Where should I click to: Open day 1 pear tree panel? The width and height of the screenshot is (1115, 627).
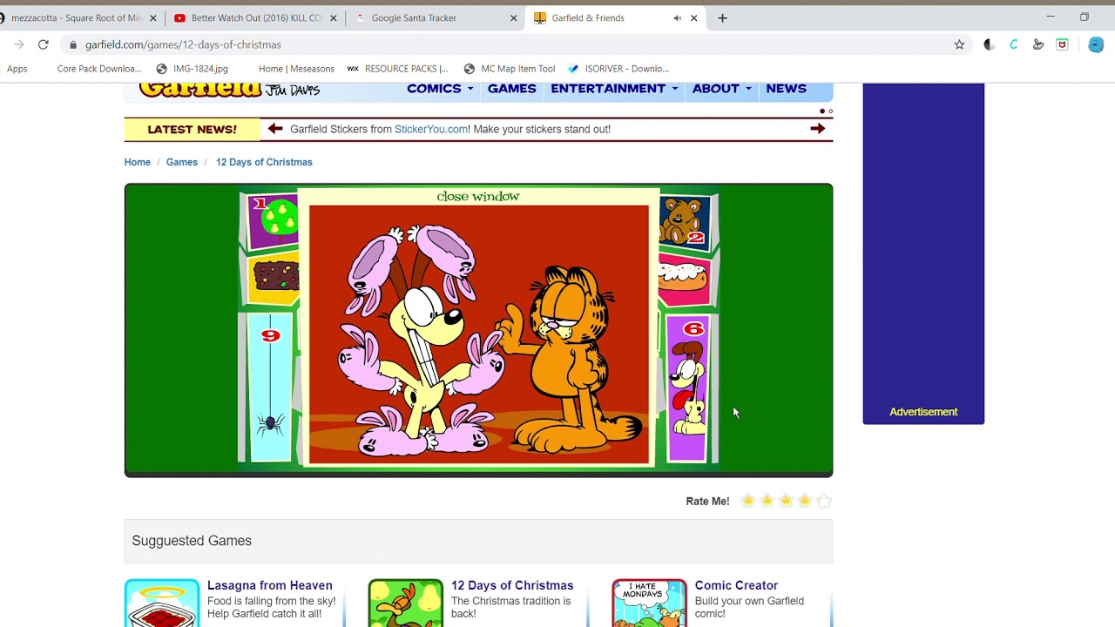(273, 221)
